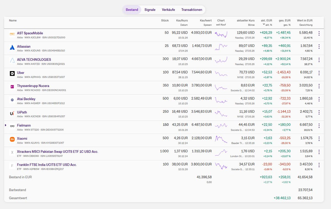Click the Atlassian blue logo icon
331x209 pixels.
[12, 47]
